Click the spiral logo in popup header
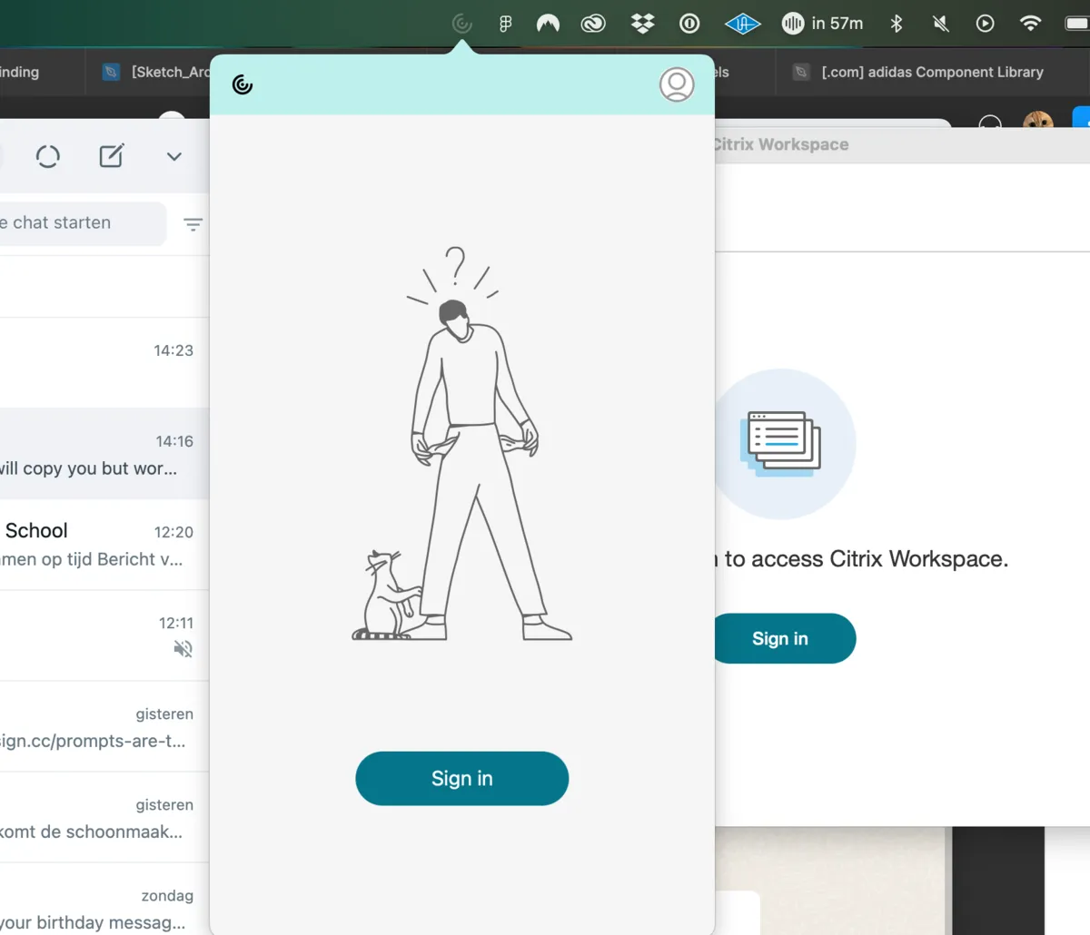 pos(243,84)
